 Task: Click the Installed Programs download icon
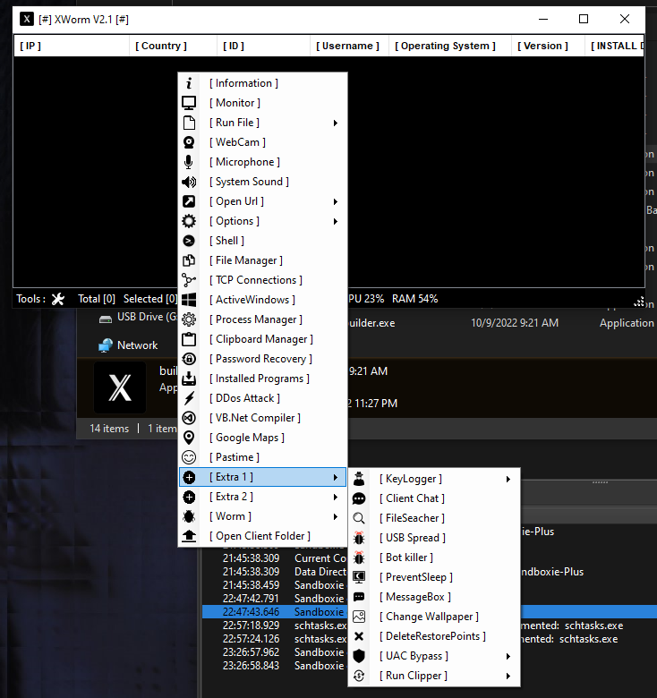click(x=189, y=379)
